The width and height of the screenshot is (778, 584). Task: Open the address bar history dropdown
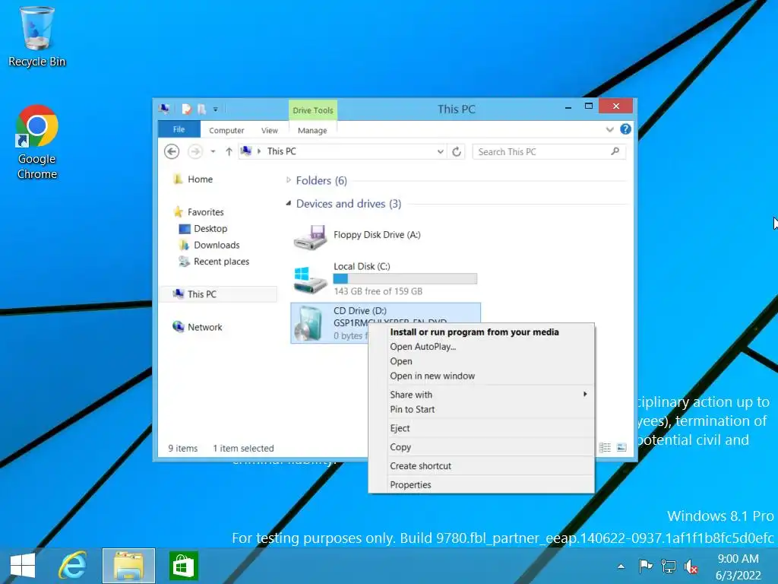point(440,151)
